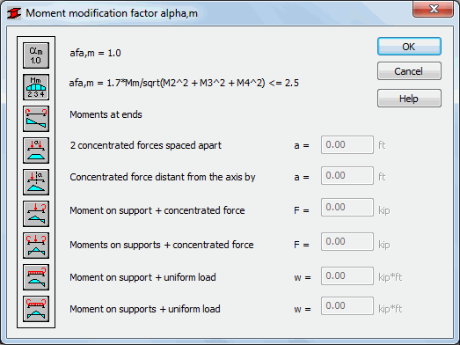Open Help for alpha,m factor
The width and height of the screenshot is (460, 345).
point(409,99)
